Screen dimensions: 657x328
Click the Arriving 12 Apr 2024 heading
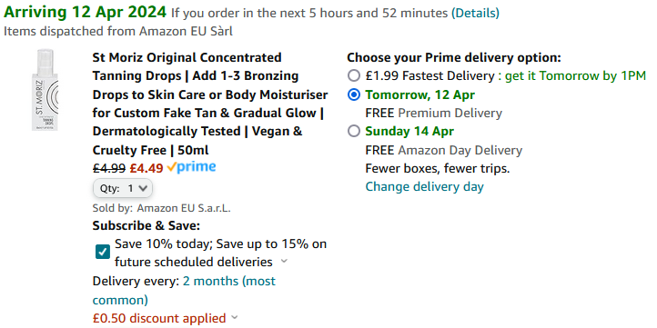tap(85, 12)
